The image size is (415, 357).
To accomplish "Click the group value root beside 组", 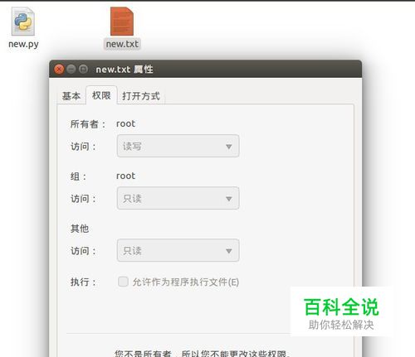I will (126, 176).
